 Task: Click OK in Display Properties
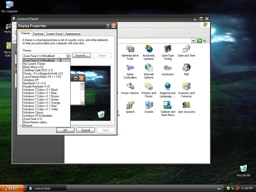pos(65,130)
